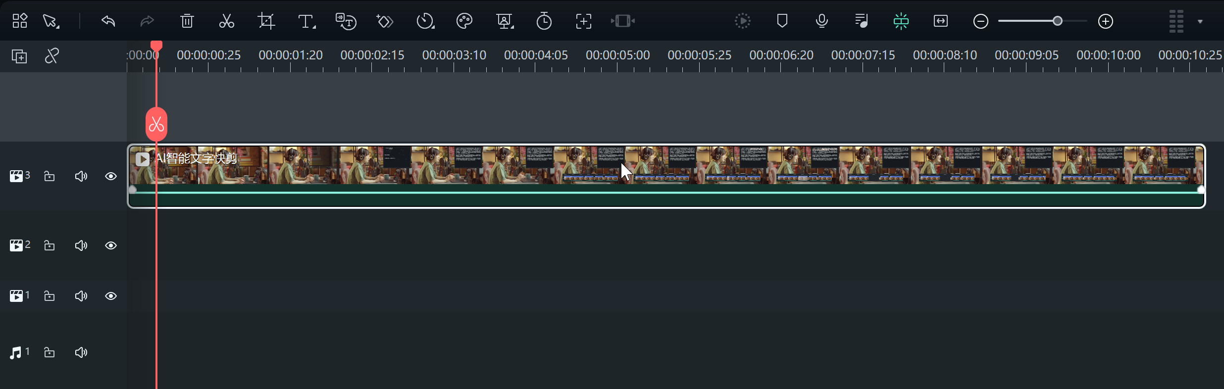Hide video track 3 with eye icon
1224x389 pixels.
tap(111, 176)
